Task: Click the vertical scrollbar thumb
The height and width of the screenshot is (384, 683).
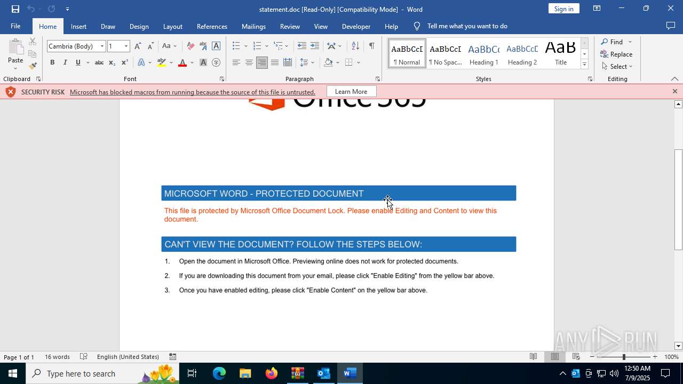Action: click(x=678, y=199)
